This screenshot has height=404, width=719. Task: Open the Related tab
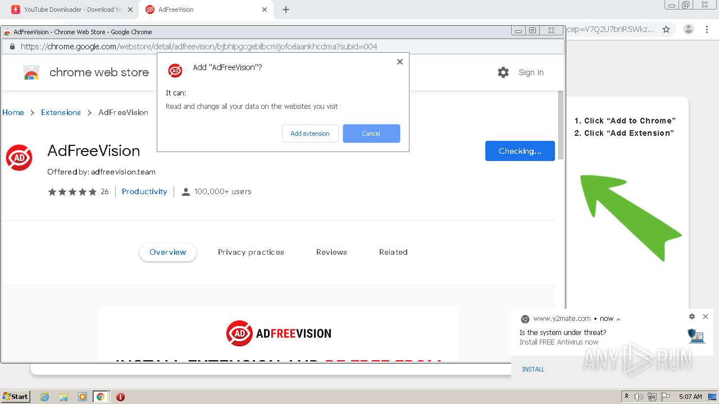[393, 252]
